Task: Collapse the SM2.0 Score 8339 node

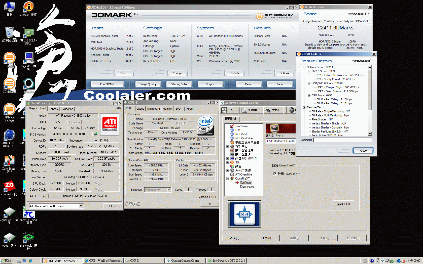Action: 309,71
